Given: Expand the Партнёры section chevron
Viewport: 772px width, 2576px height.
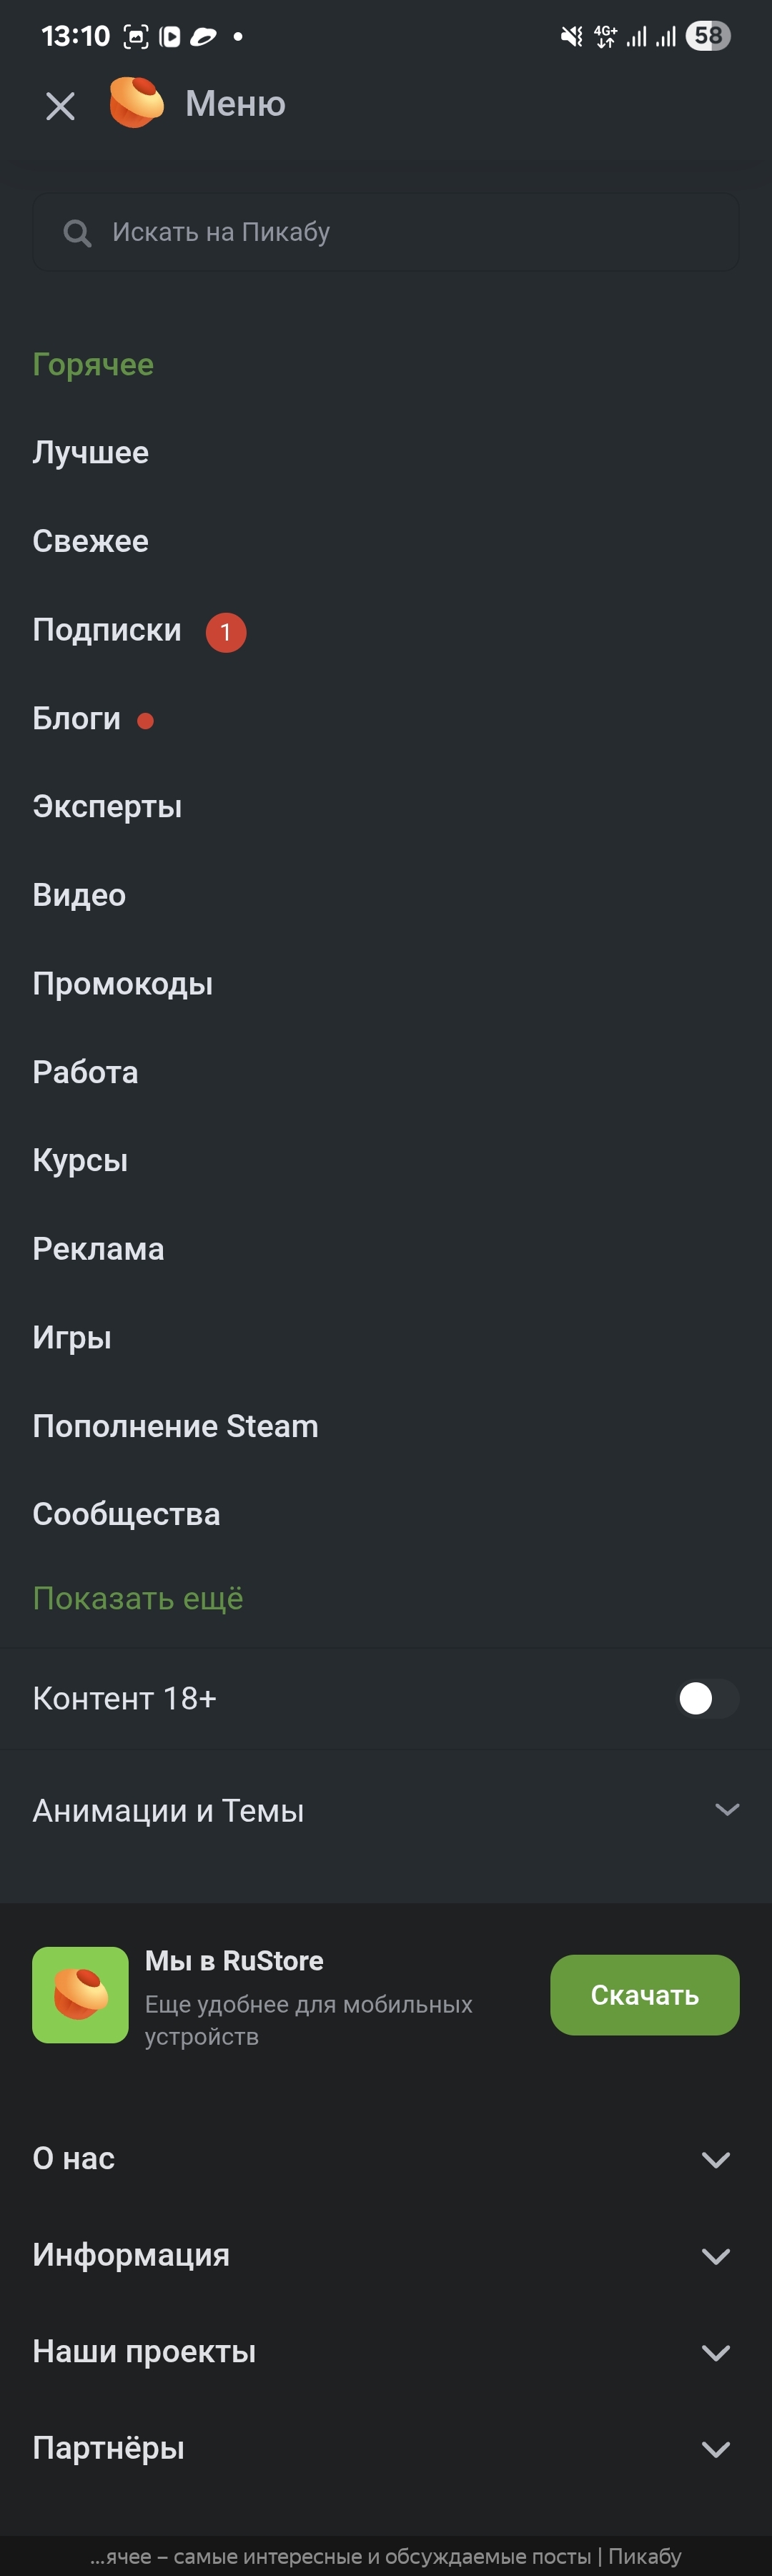Looking at the screenshot, I should click(716, 2449).
